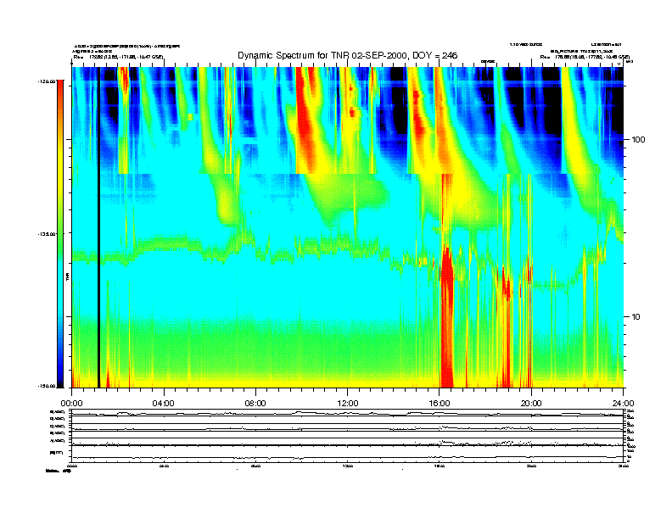
Task: Click the "-120.00" color scale label
Action: (48, 80)
